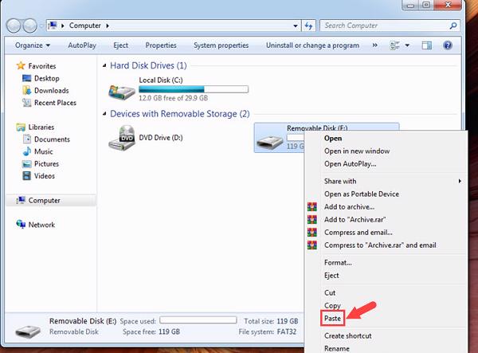The image size is (478, 353).
Task: Click the Space used bar in details pane
Action: click(198, 320)
